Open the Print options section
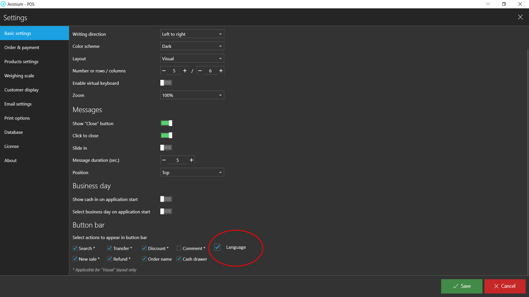This screenshot has height=297, width=529. [x=17, y=118]
